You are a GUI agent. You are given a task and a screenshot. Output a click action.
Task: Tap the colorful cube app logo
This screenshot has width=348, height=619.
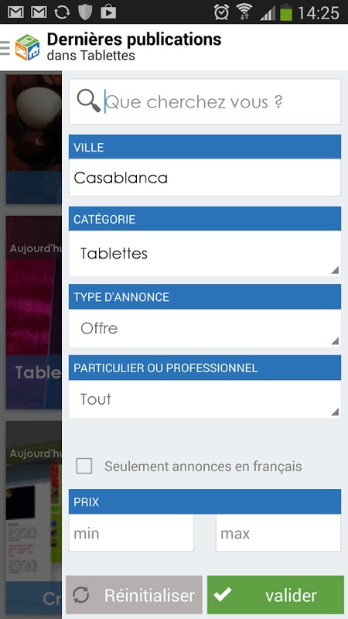tap(27, 47)
